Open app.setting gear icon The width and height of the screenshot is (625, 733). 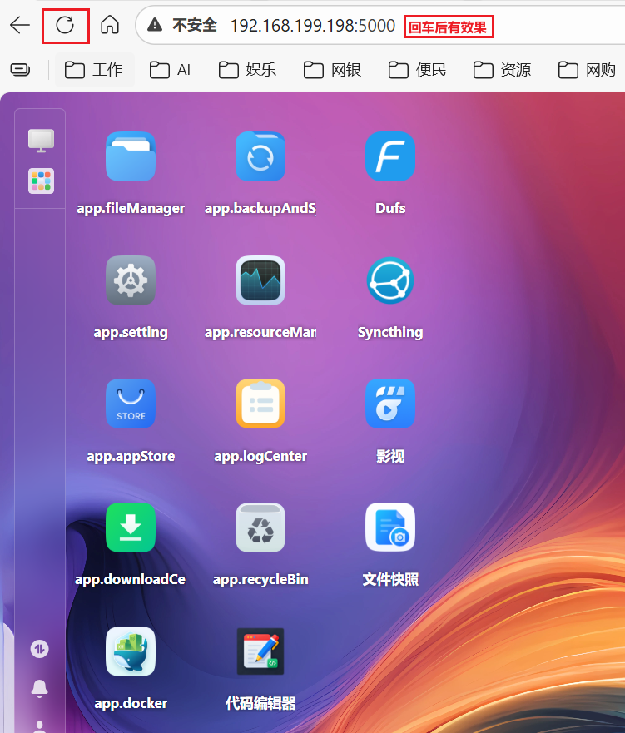tap(131, 280)
